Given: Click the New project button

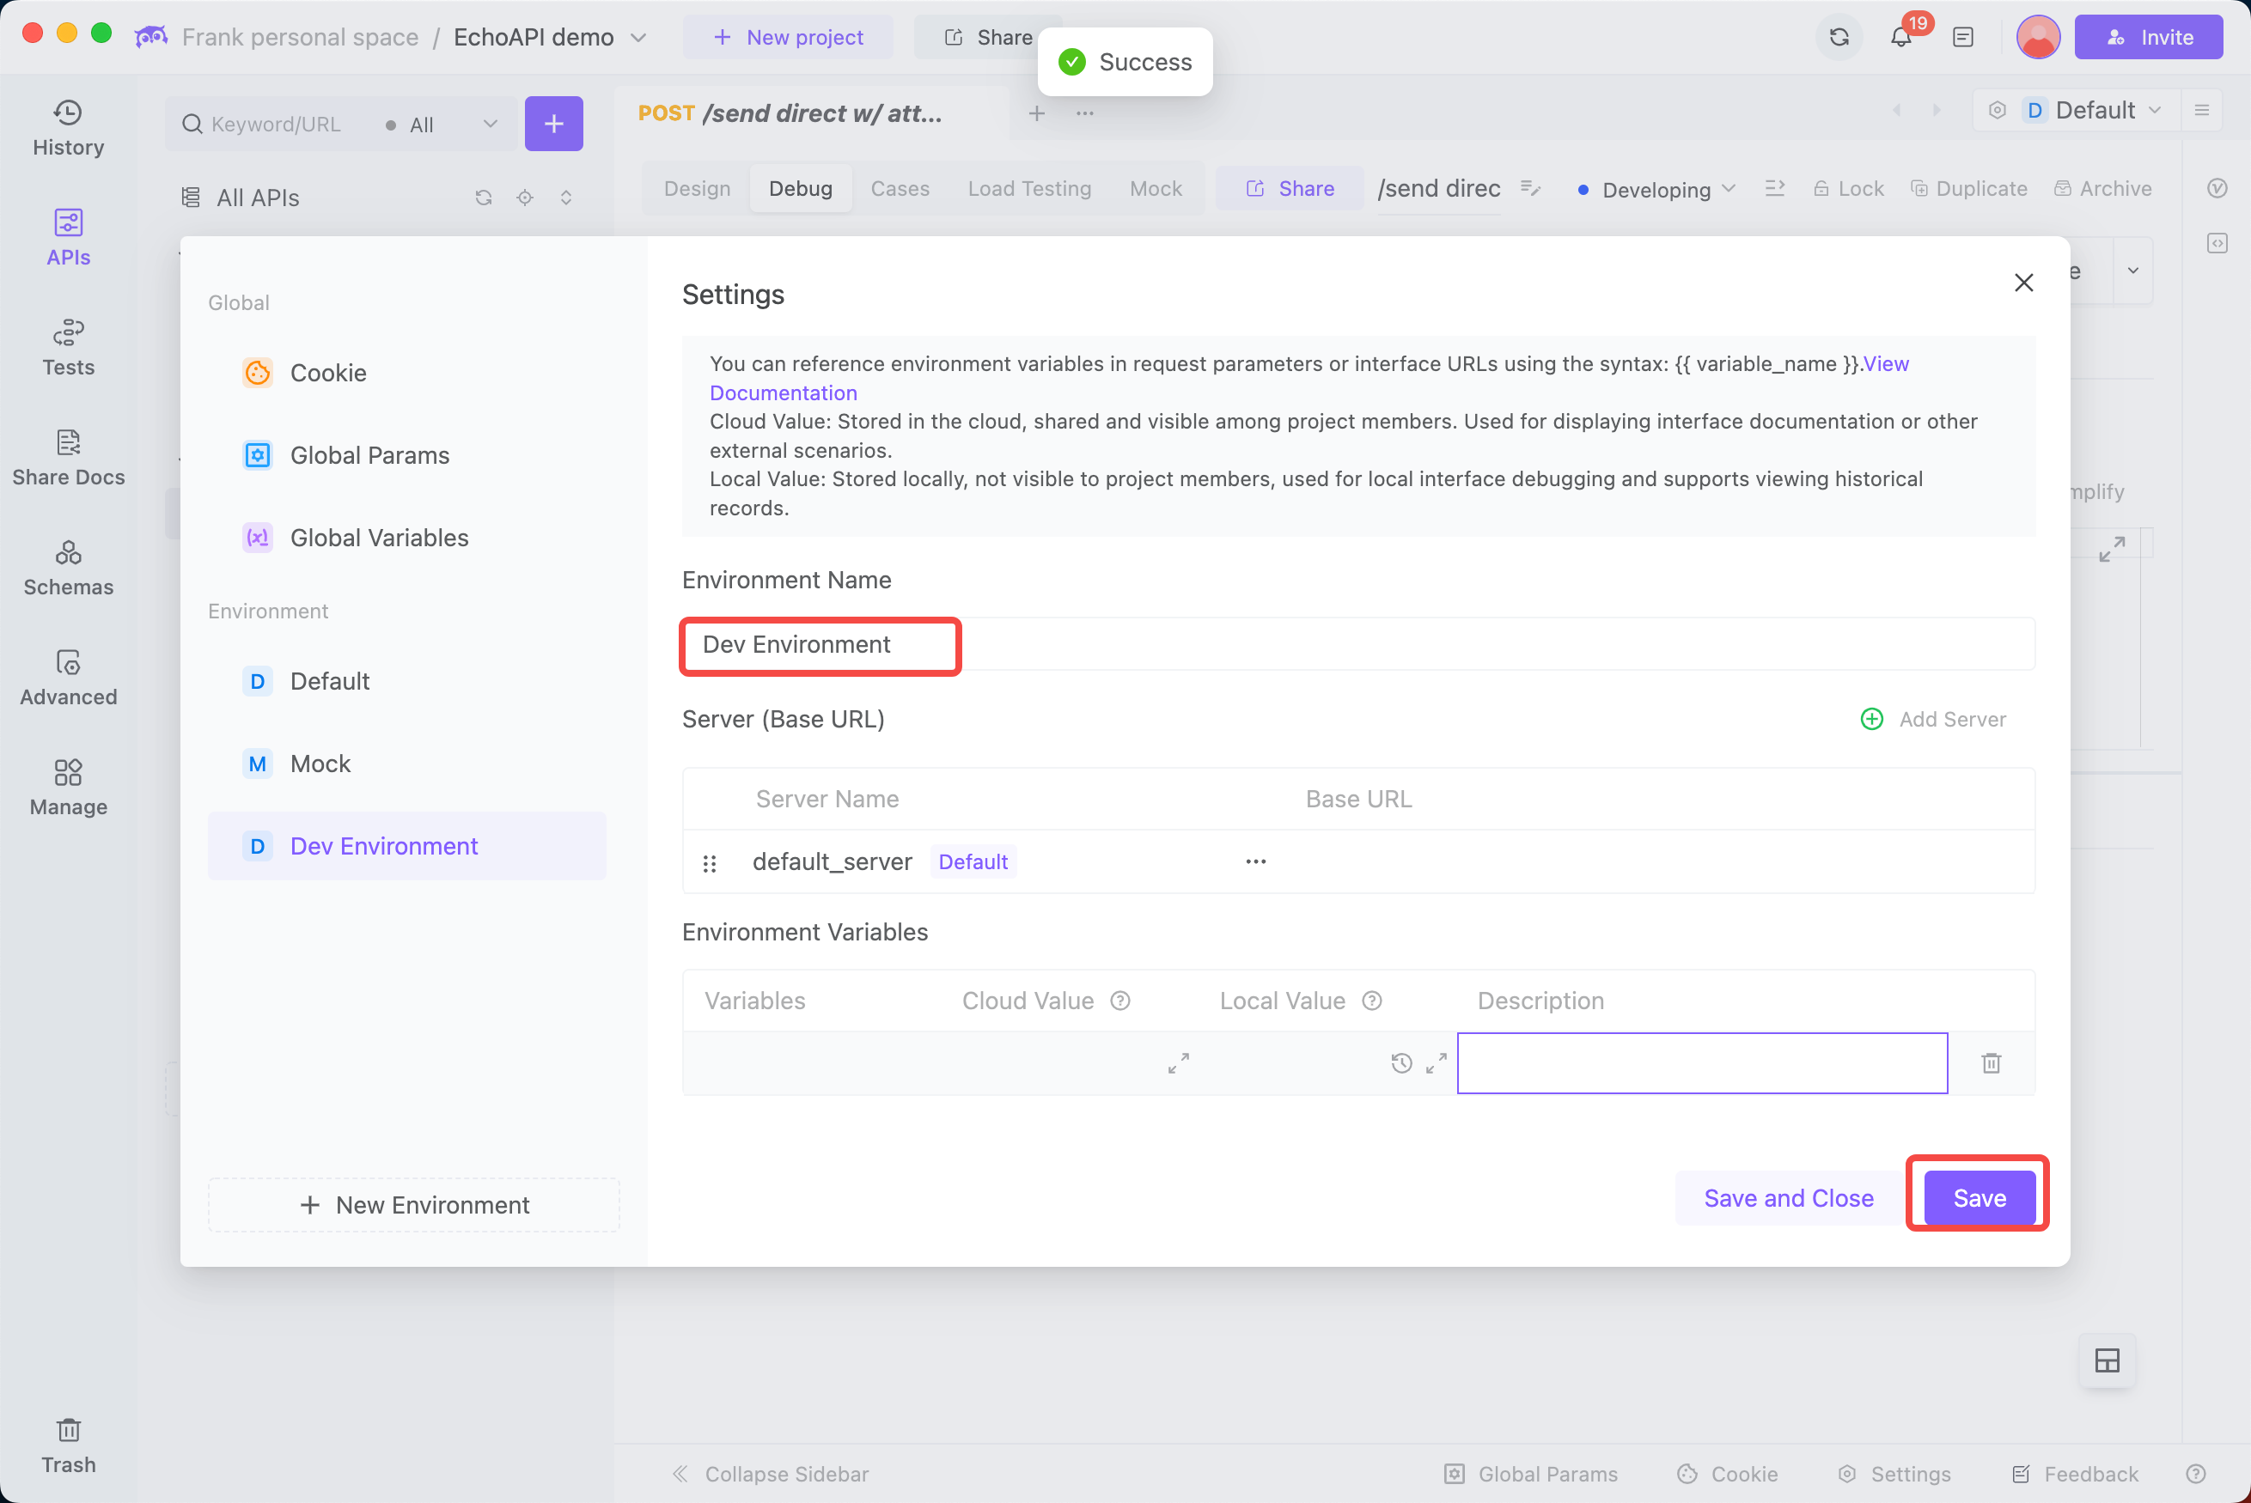Looking at the screenshot, I should click(x=787, y=38).
